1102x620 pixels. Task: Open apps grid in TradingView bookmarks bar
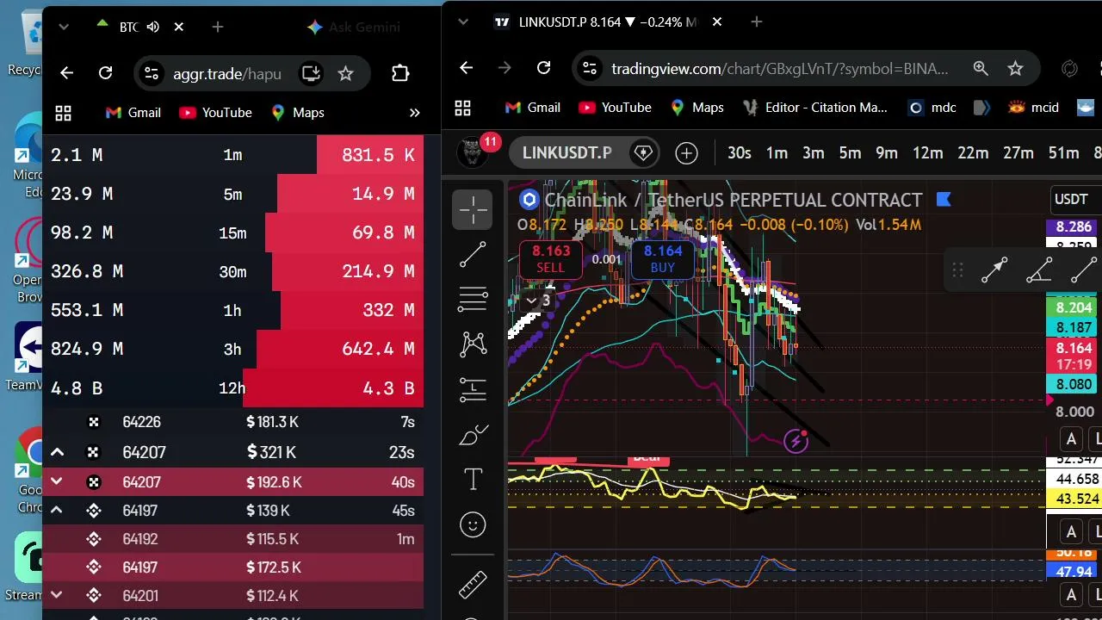pos(463,108)
